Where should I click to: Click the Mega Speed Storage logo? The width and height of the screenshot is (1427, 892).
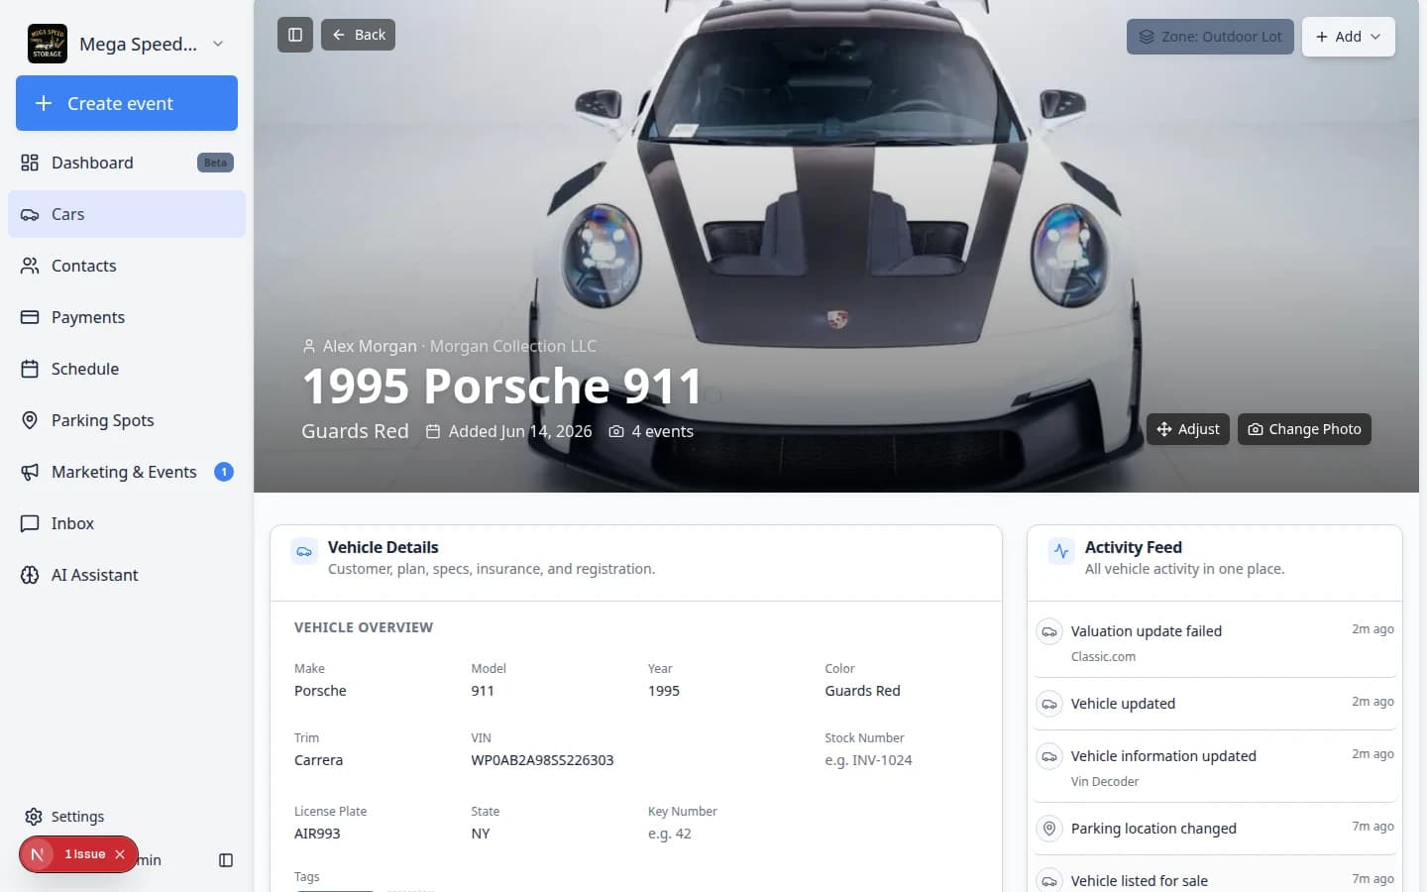click(48, 44)
